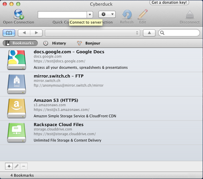Click the Disconnect eject icon

[x=190, y=14]
